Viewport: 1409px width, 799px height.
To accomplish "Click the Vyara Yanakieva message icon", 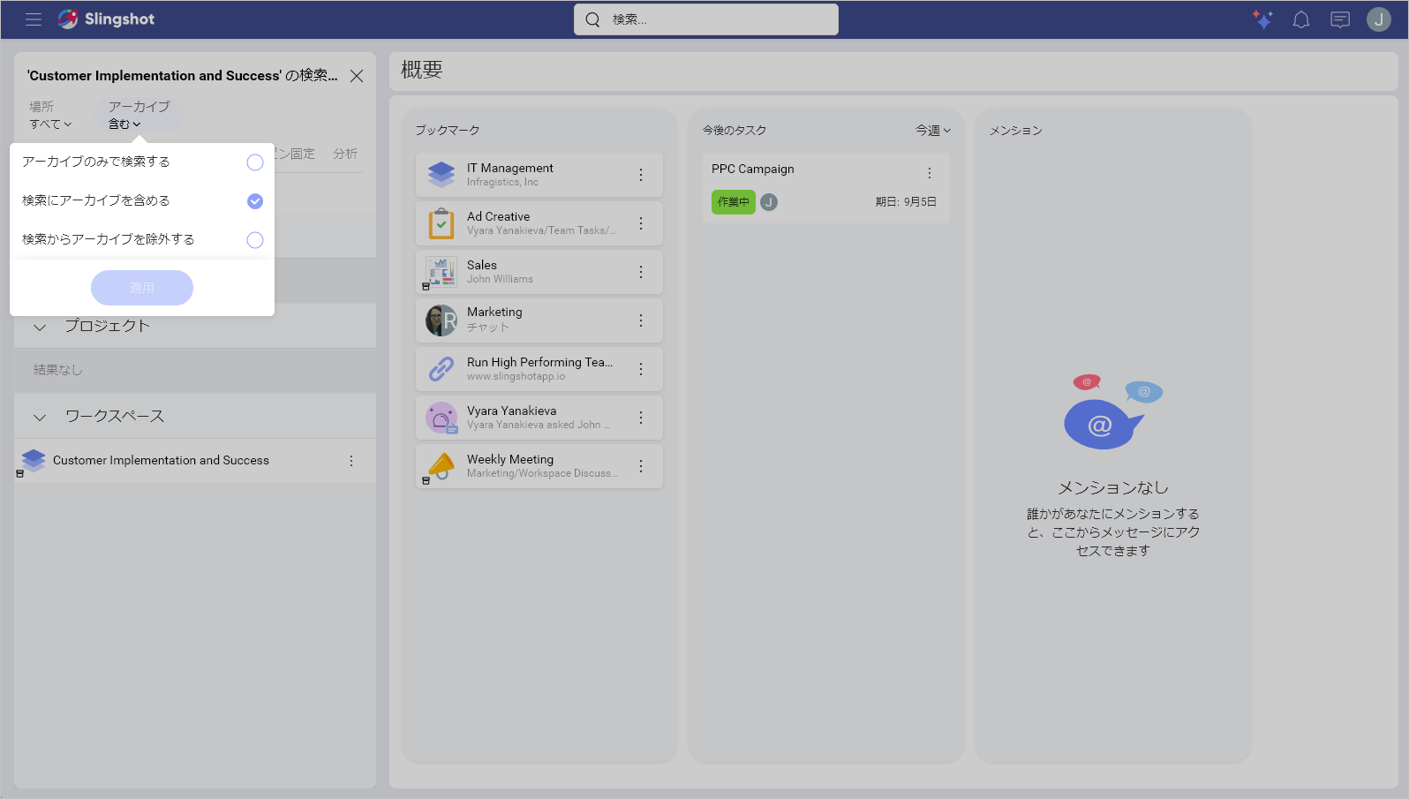I will coord(441,418).
